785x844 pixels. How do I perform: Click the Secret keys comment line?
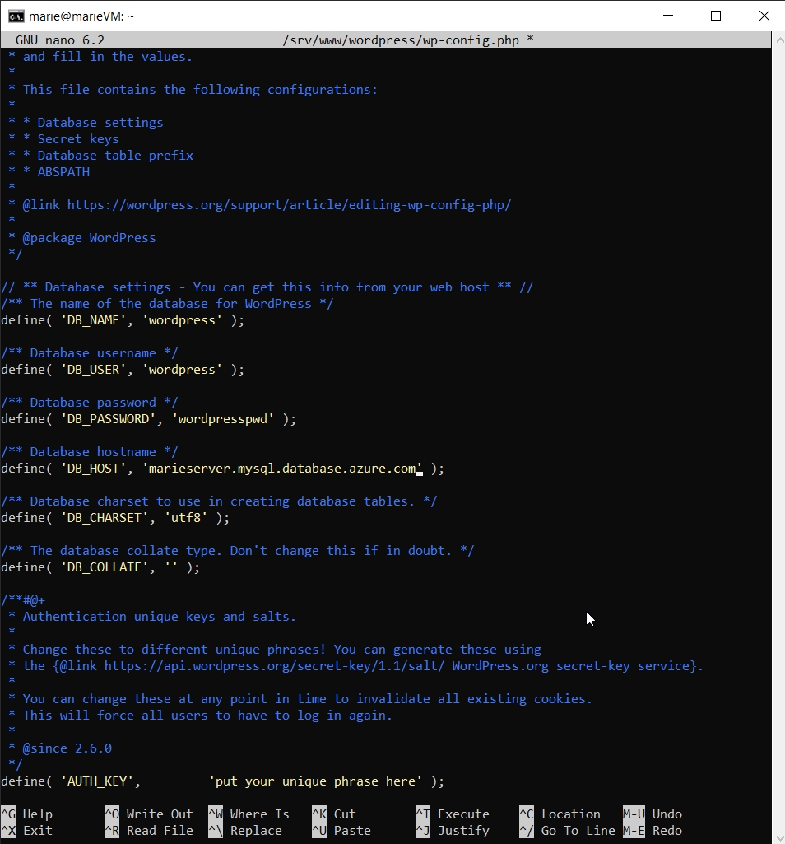(63, 139)
